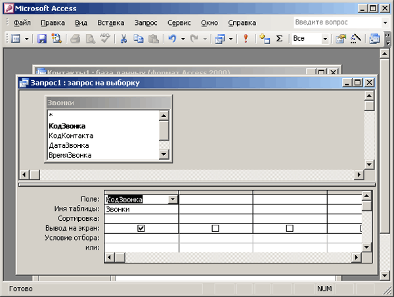Open the View button dropdown arrow
394x297 pixels.
pyautogui.click(x=27, y=39)
